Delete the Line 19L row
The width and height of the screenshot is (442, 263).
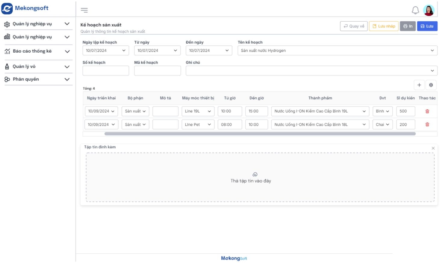[427, 111]
